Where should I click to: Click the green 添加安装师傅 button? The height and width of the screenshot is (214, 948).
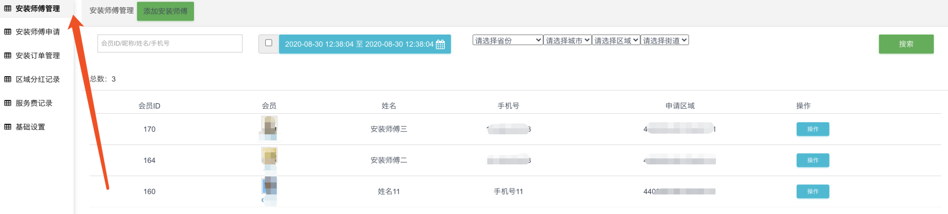(x=165, y=11)
